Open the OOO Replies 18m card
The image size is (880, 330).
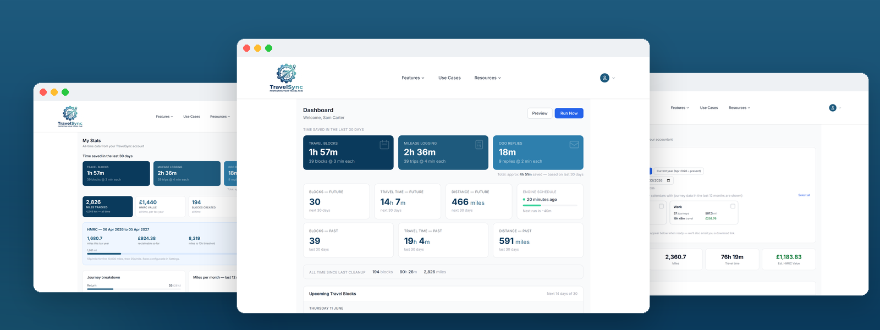click(x=538, y=152)
